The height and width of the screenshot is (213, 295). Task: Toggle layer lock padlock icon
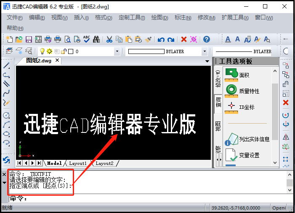[x=64, y=51]
